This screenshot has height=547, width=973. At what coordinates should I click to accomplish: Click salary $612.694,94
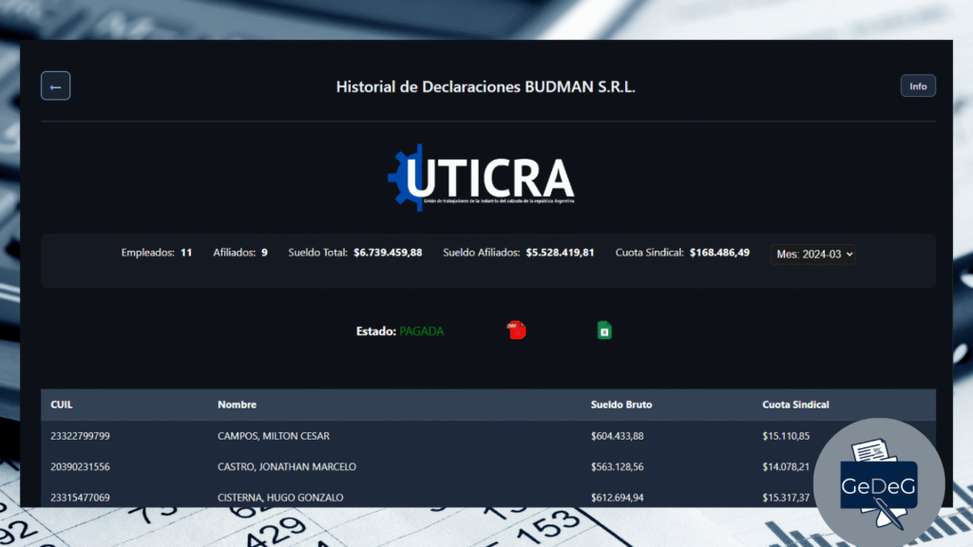point(617,498)
